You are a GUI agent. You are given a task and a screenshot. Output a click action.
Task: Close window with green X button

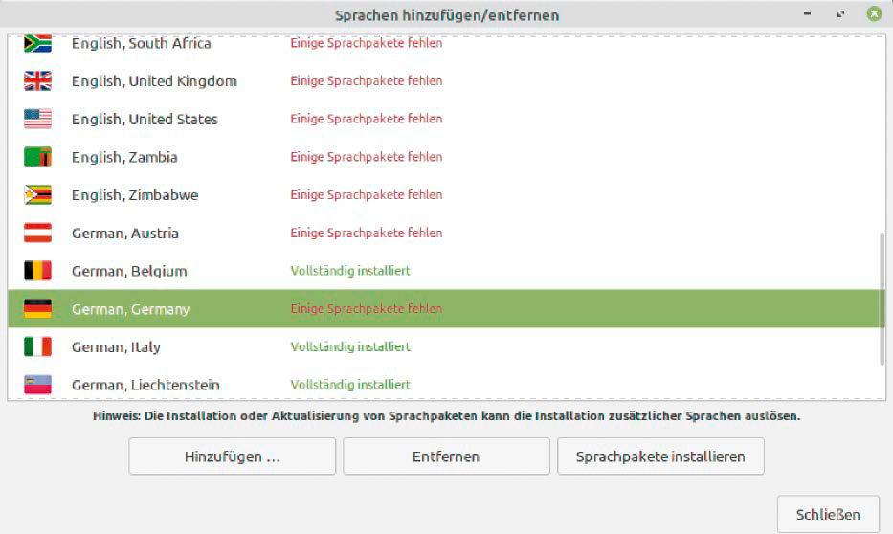coord(874,13)
